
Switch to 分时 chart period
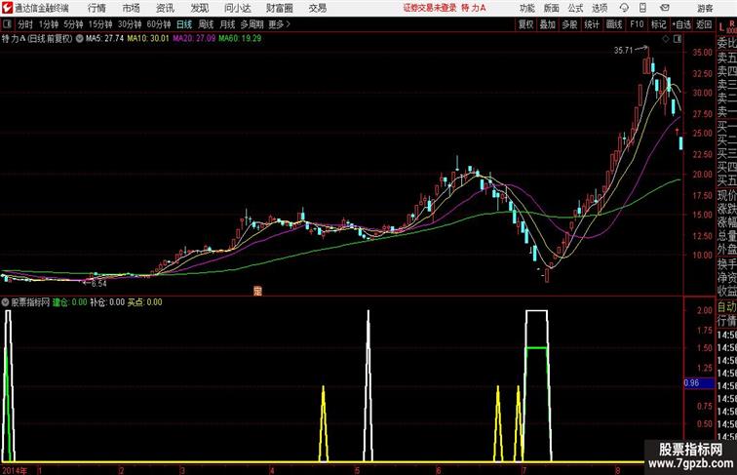(x=25, y=24)
